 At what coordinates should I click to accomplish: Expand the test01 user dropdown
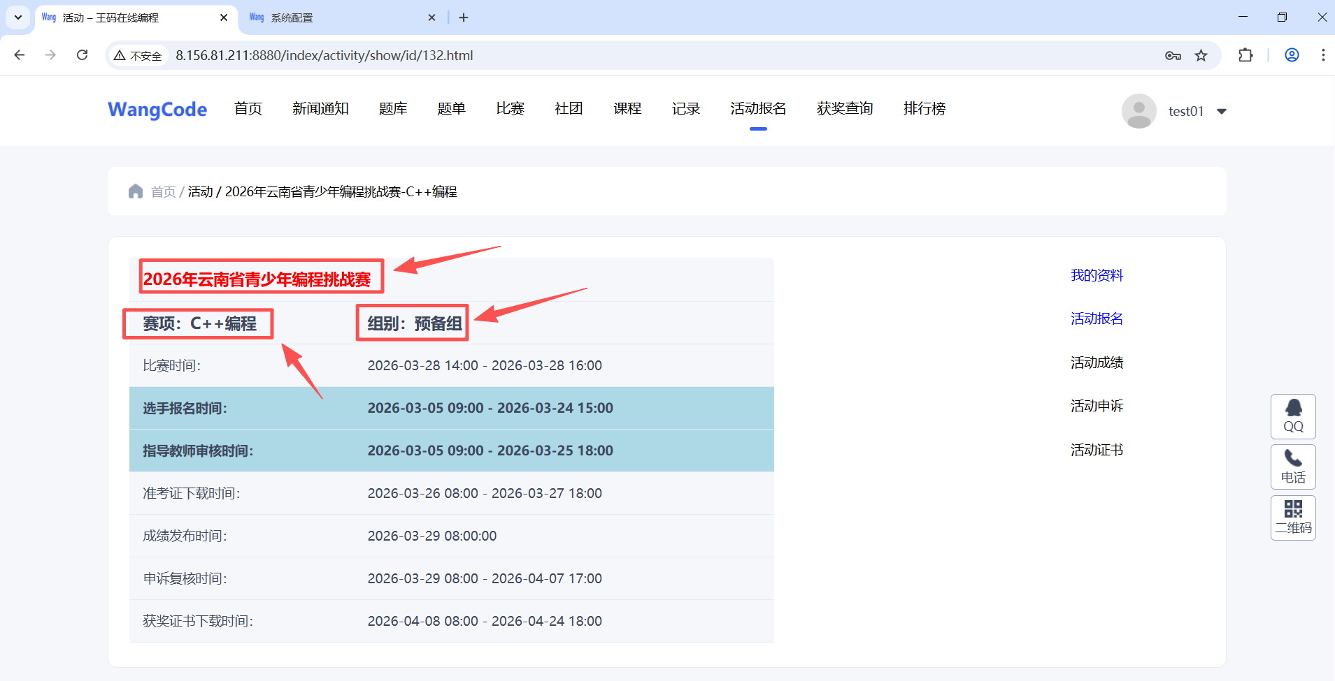pos(1222,111)
